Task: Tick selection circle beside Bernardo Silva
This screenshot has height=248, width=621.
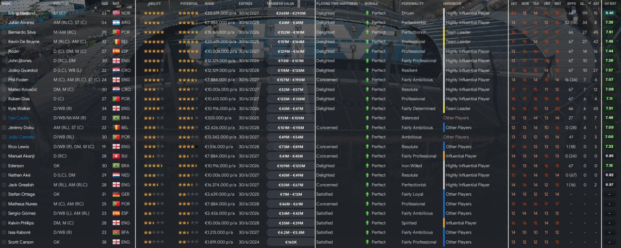Action: (x=4, y=32)
